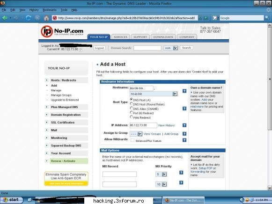Open help icon next to Hostname field
Viewport: 272px width, 204px height.
(184, 91)
